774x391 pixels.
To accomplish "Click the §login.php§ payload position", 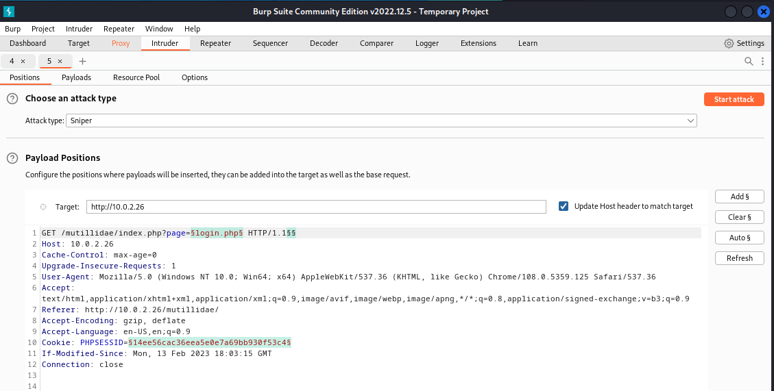I will pos(217,233).
